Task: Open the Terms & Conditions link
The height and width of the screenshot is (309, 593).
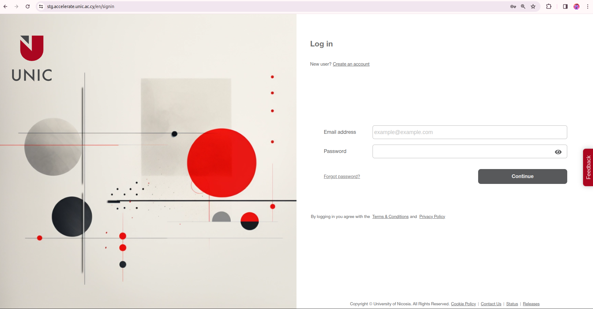Action: (390, 216)
